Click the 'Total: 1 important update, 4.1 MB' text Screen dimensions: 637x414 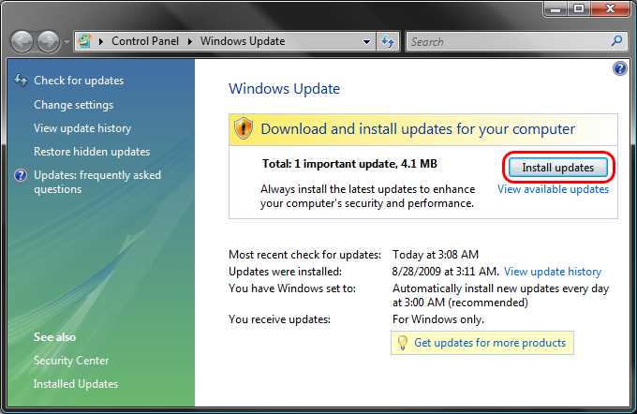(x=349, y=164)
